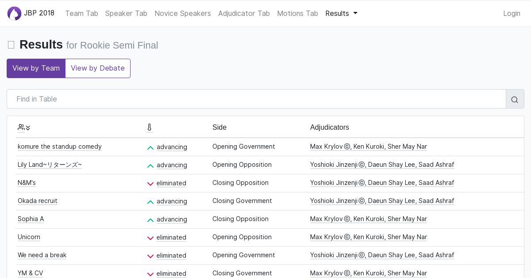This screenshot has width=531, height=278.
Task: Focus the Find in Table field
Action: [256, 99]
